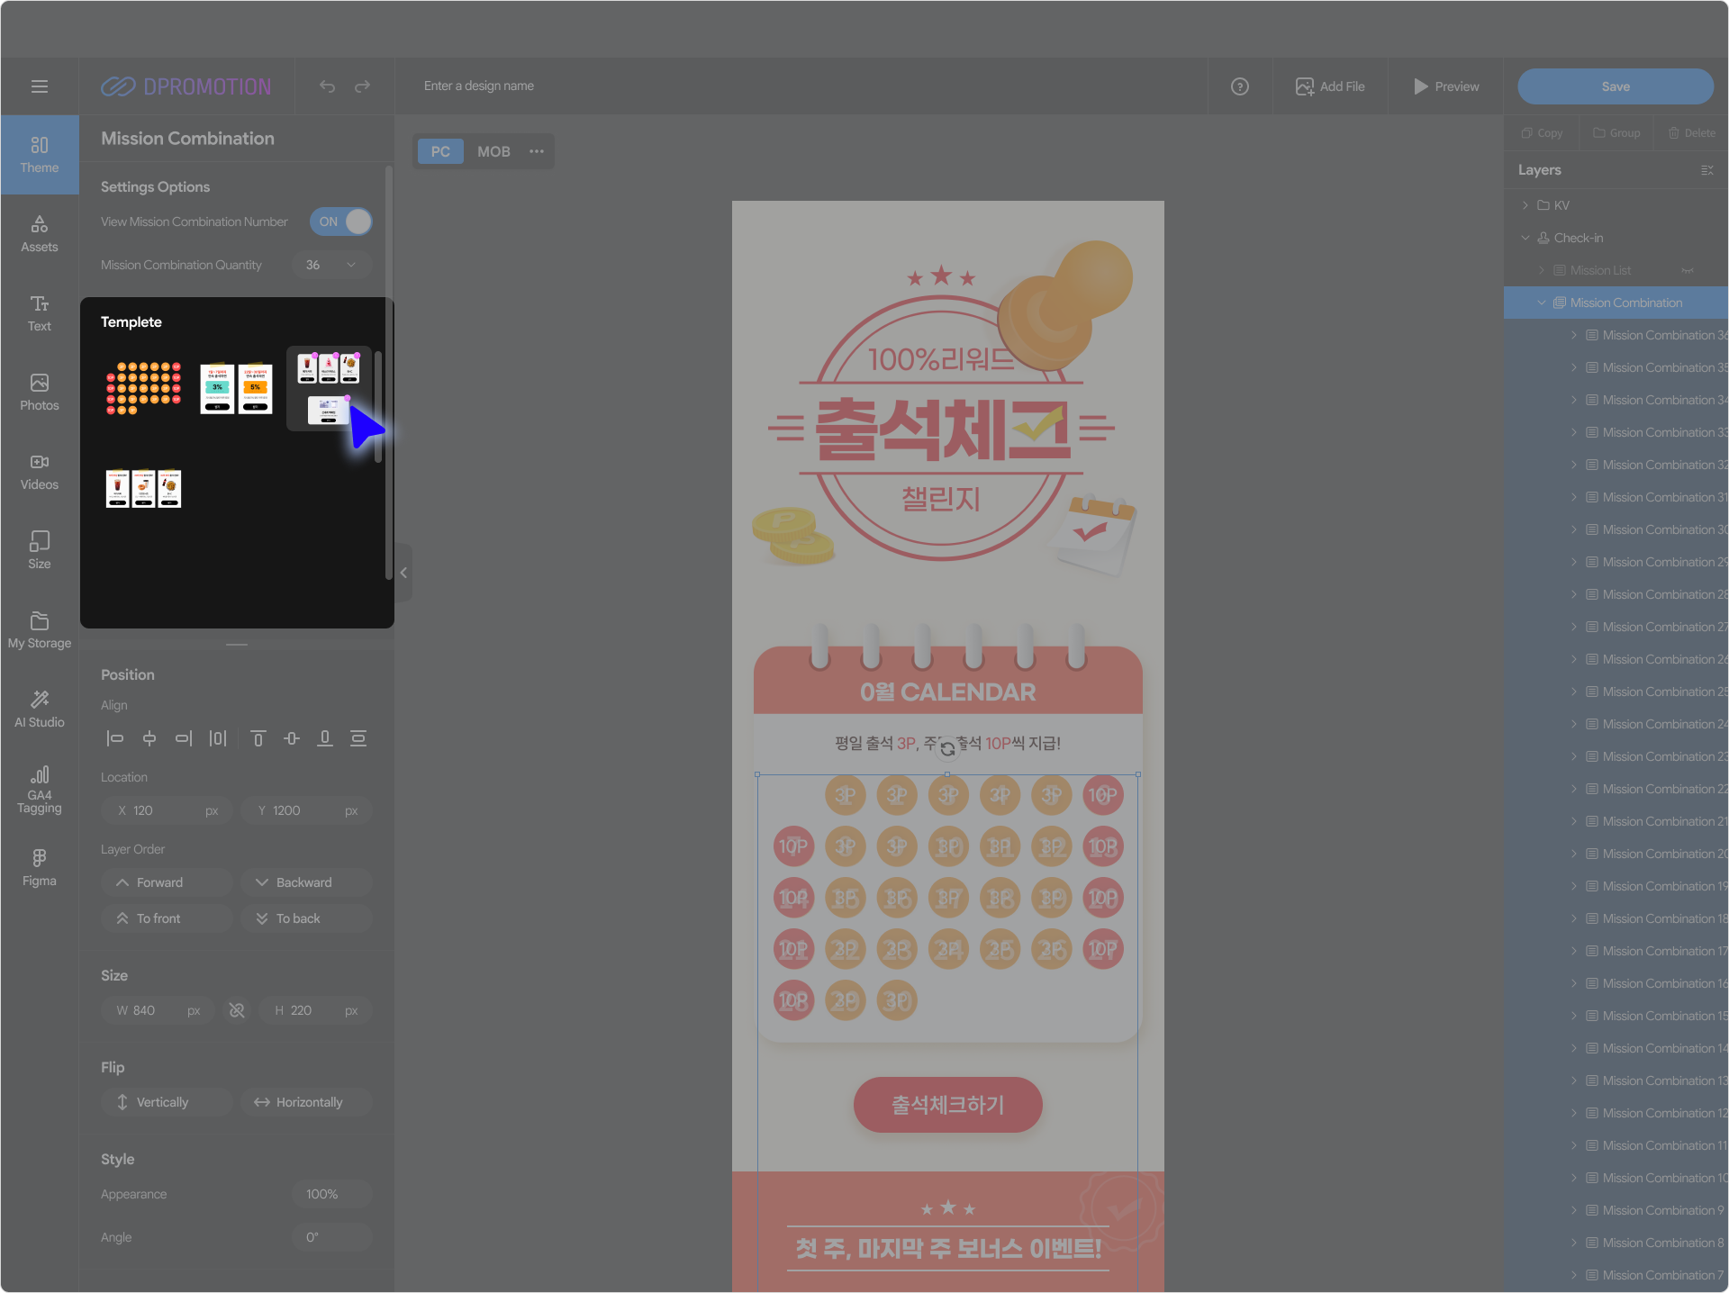Viewport: 1729px width, 1293px height.
Task: Flip the selection Horizontally
Action: tap(306, 1102)
